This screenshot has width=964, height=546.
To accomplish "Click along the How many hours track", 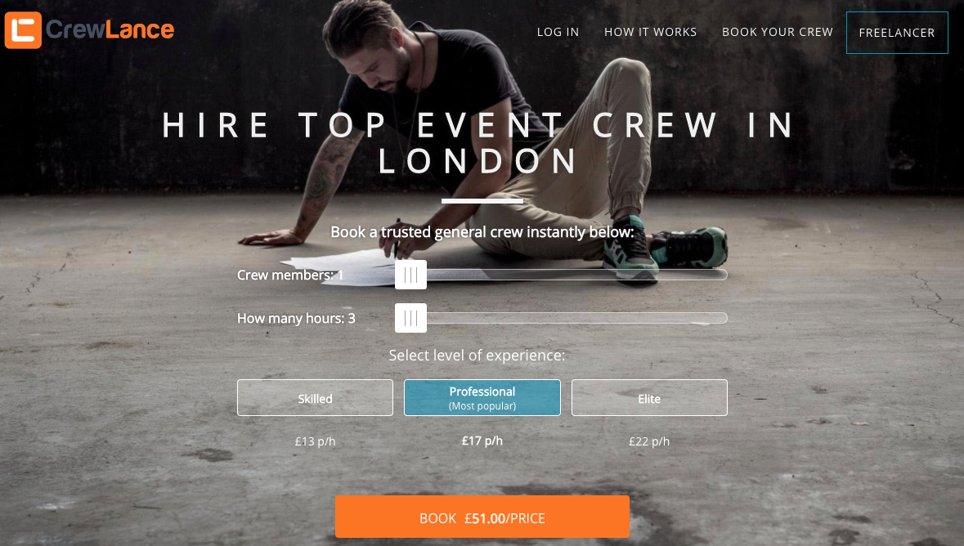I will 576,318.
